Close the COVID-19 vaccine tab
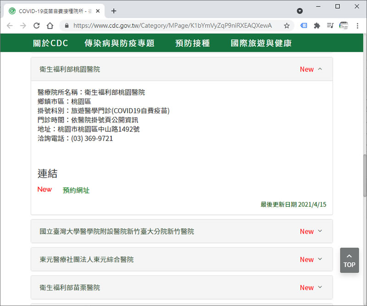This screenshot has height=306, width=367. click(98, 11)
